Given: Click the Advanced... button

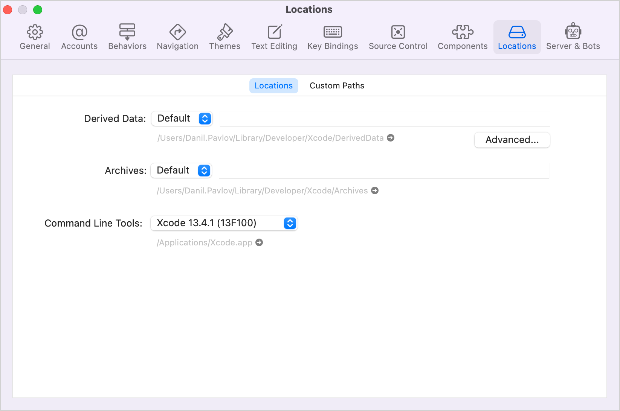Looking at the screenshot, I should (x=512, y=140).
